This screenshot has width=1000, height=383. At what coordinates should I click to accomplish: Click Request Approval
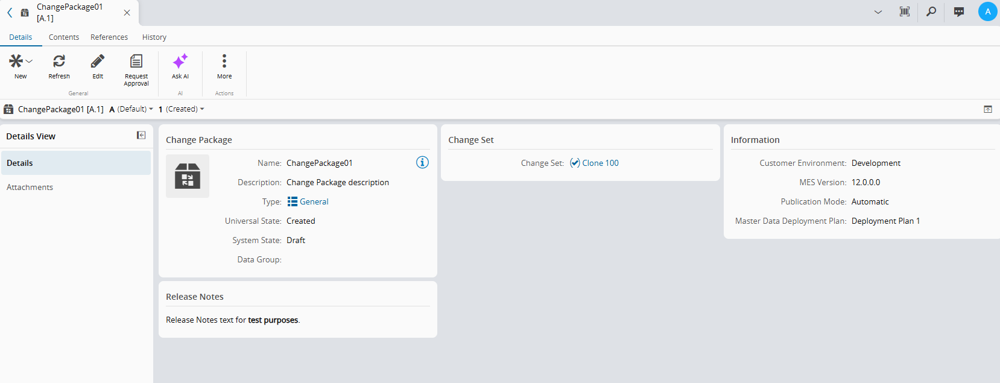(x=136, y=70)
